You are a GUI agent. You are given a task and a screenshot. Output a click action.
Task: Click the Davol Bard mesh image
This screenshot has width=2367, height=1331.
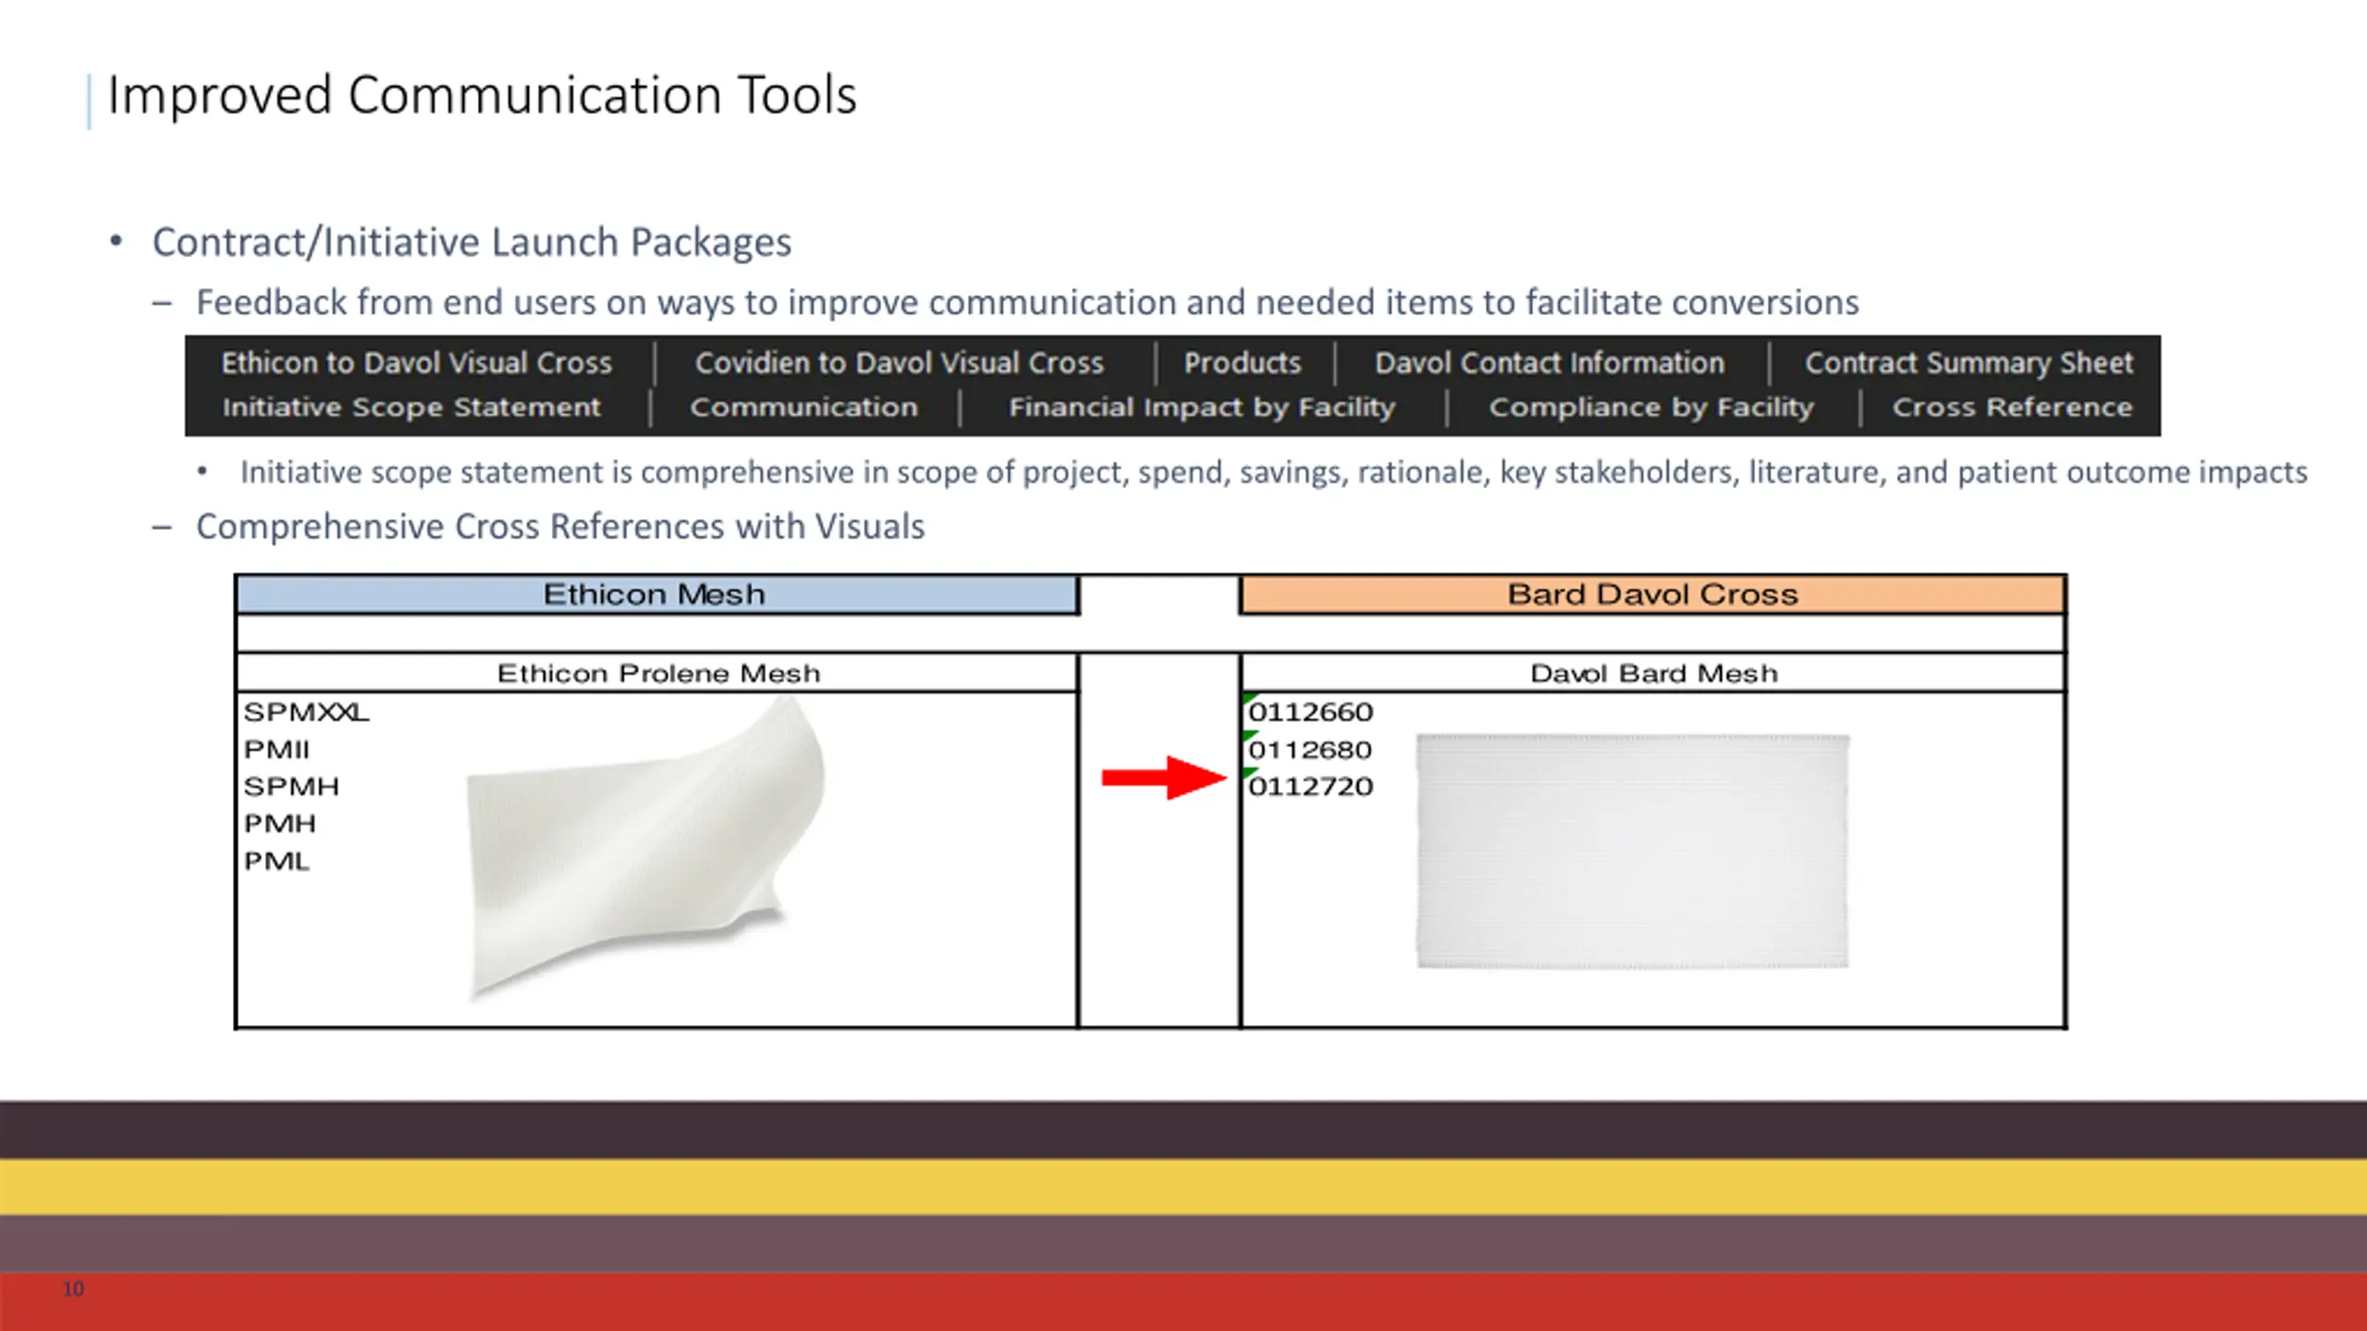click(x=1633, y=851)
